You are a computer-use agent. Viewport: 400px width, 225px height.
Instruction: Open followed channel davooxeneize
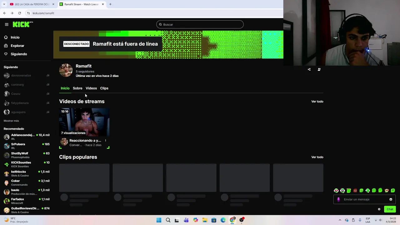pyautogui.click(x=27, y=75)
